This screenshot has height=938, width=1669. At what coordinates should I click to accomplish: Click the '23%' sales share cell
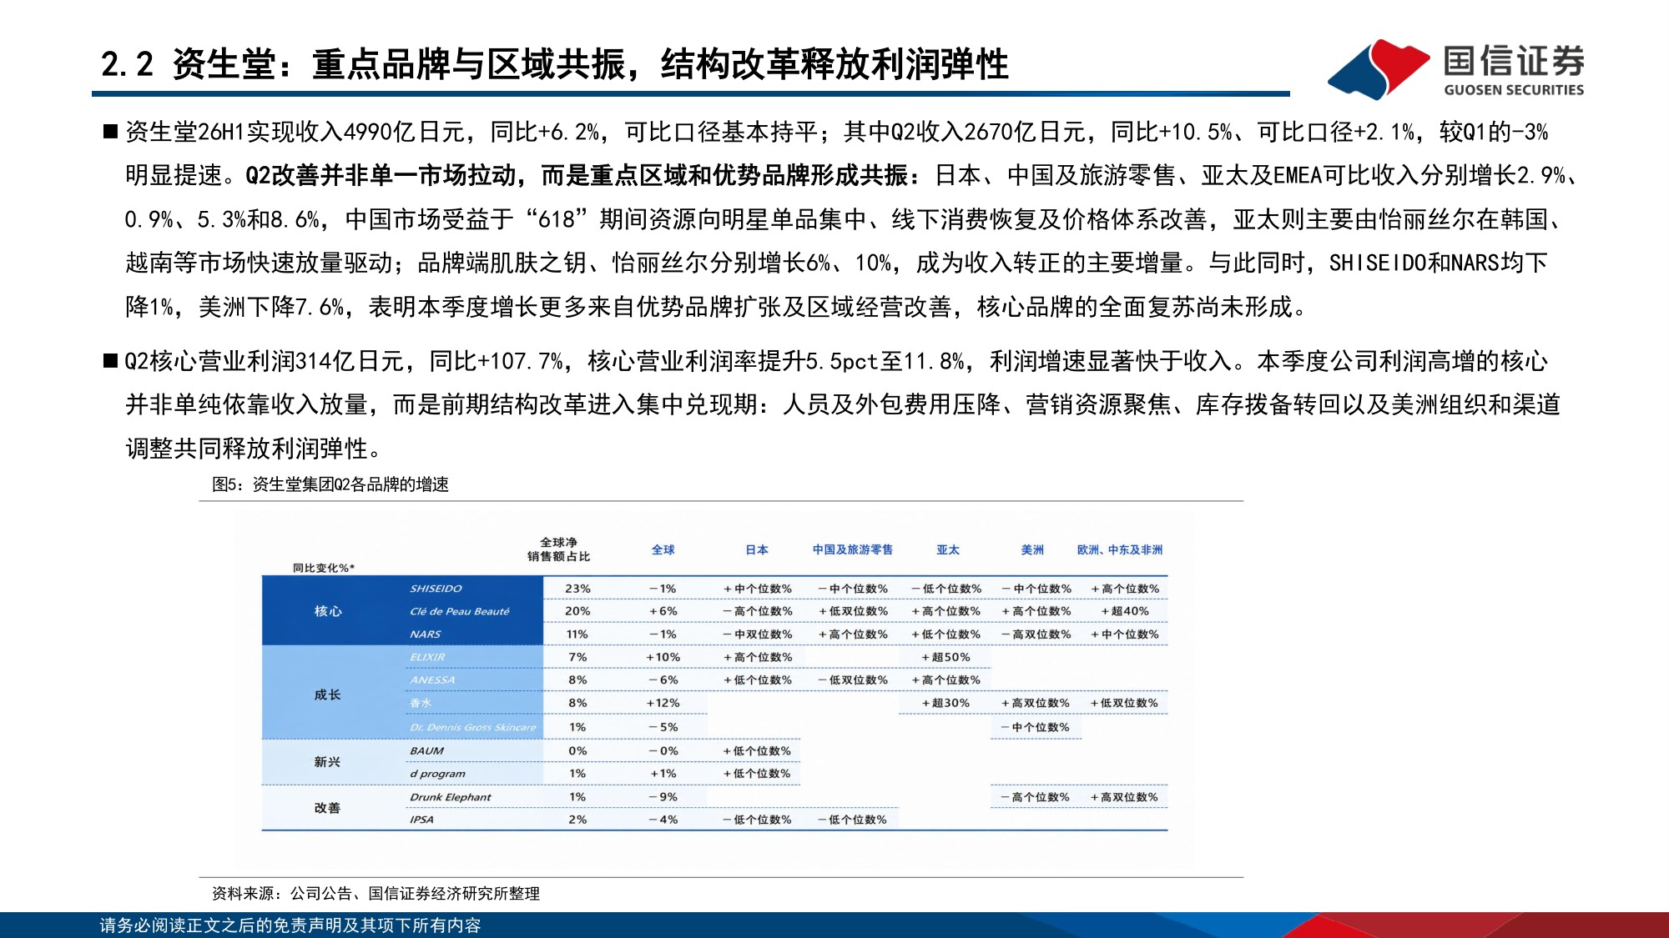click(577, 589)
